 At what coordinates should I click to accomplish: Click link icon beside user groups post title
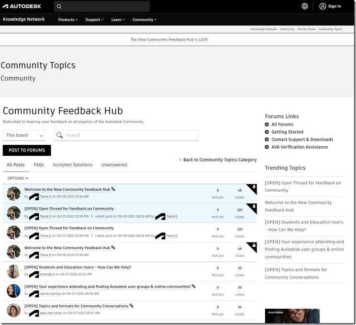pos(193,286)
